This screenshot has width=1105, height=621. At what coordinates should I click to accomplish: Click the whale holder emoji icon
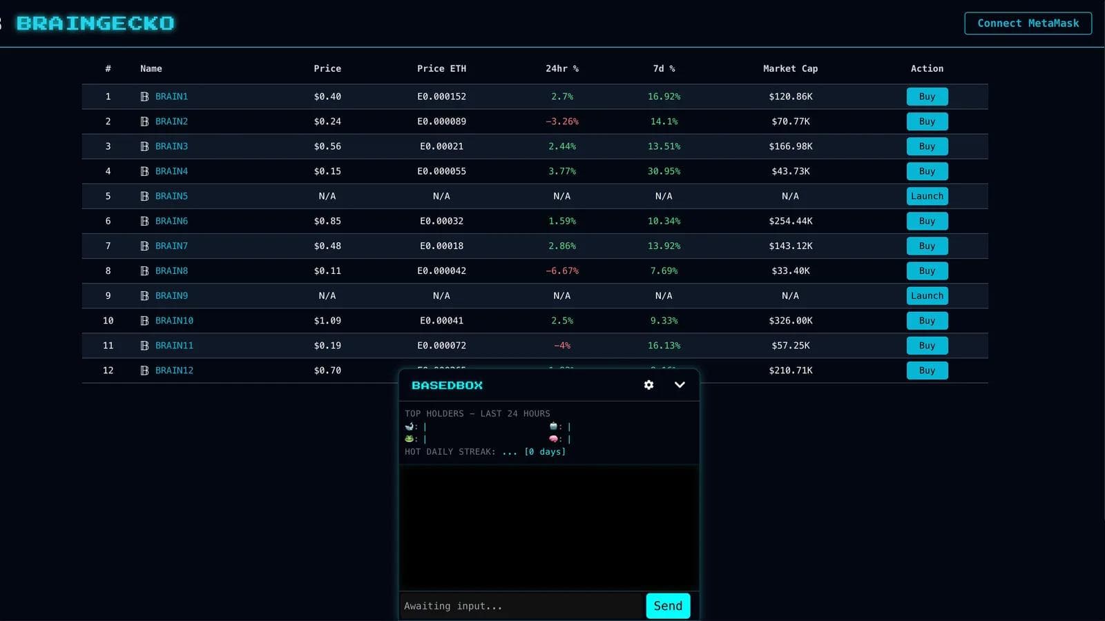point(410,426)
